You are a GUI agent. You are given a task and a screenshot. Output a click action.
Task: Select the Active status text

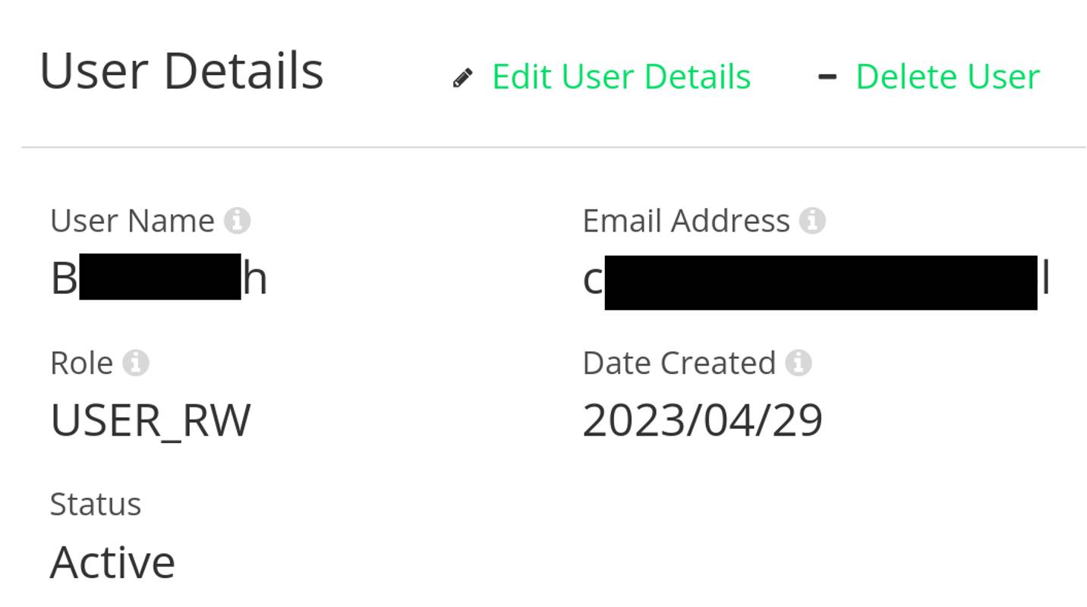click(112, 561)
